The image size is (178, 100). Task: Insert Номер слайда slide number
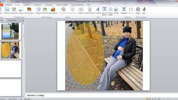110,11
